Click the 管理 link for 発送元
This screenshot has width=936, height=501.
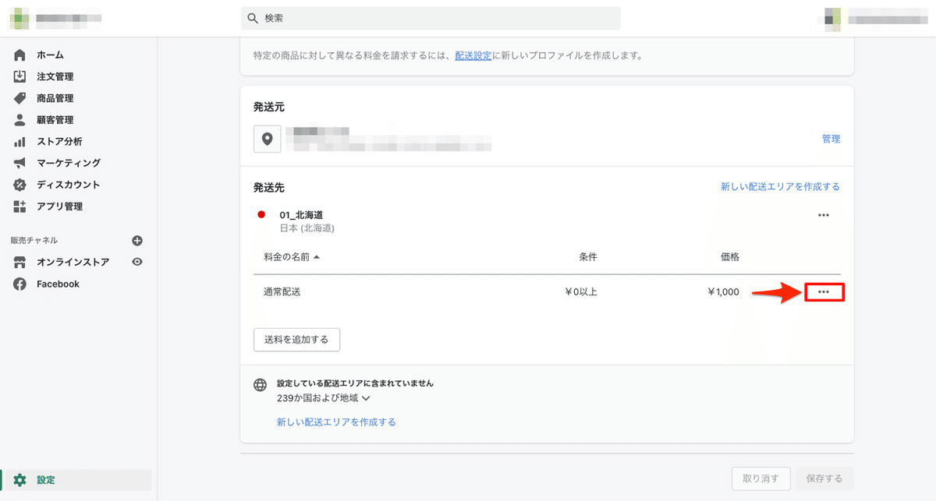[x=831, y=139]
